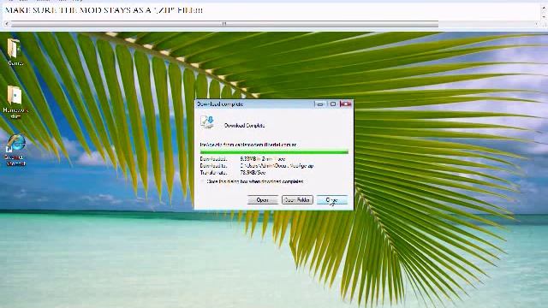Click the scrollbar left arrow in notepad
The image size is (548, 308).
(x=6, y=24)
